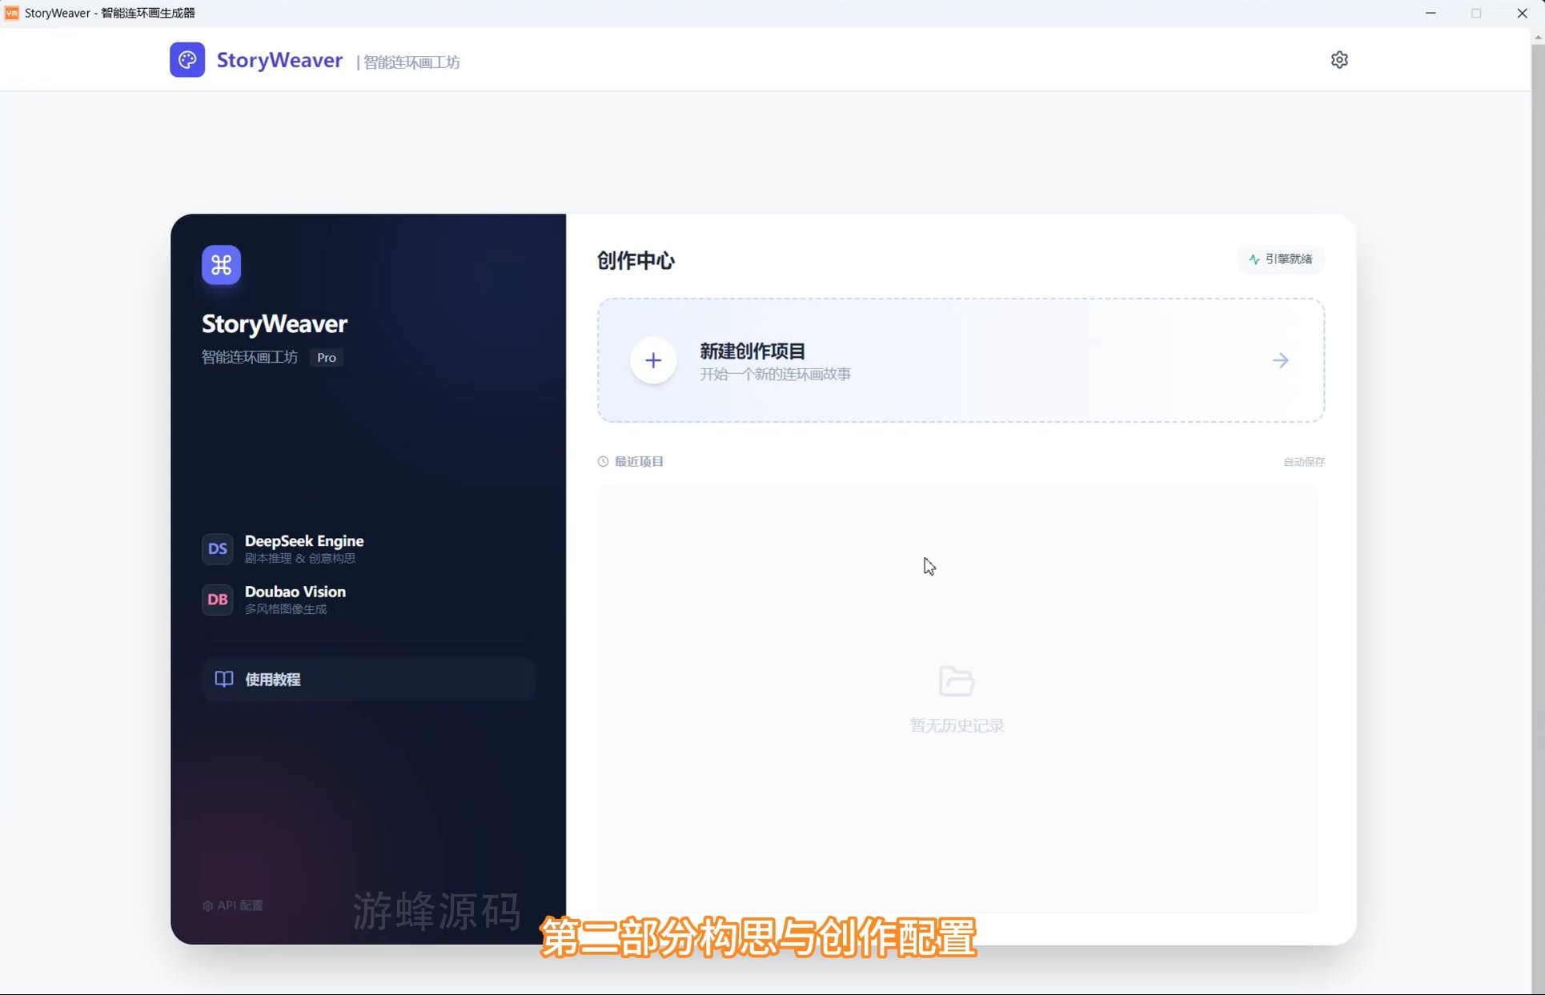The height and width of the screenshot is (995, 1545).
Task: Start 新建创作项目 card
Action: pos(961,360)
